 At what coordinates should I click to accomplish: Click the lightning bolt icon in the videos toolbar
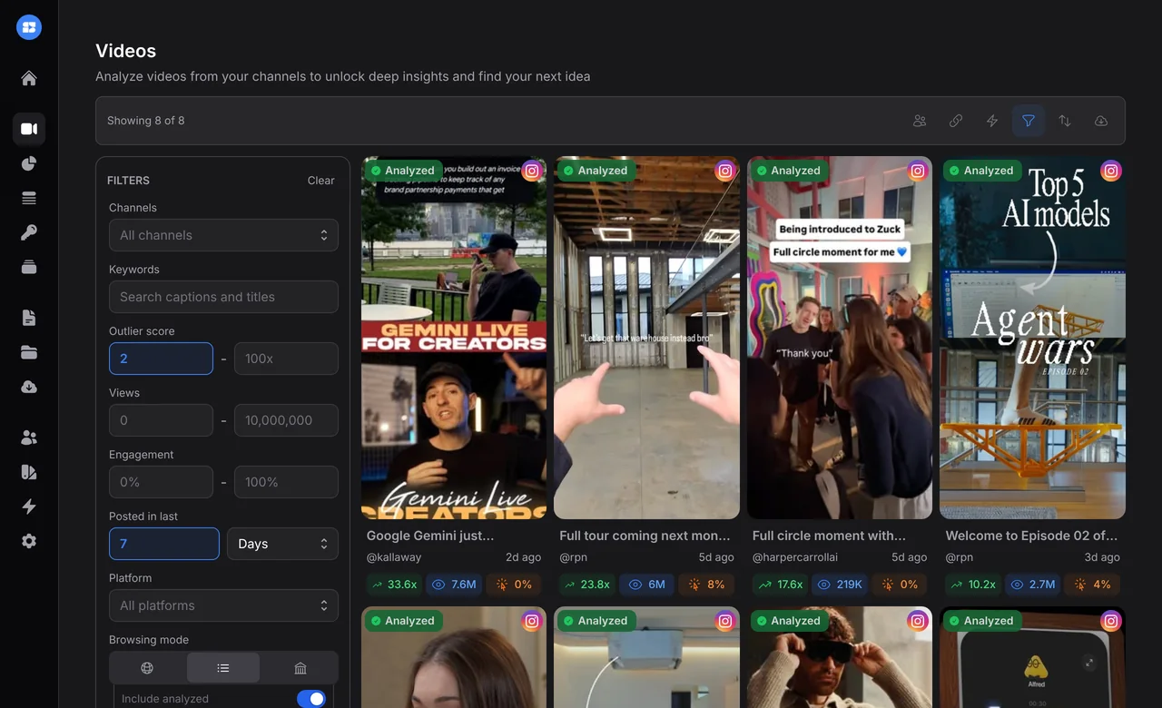pos(992,121)
